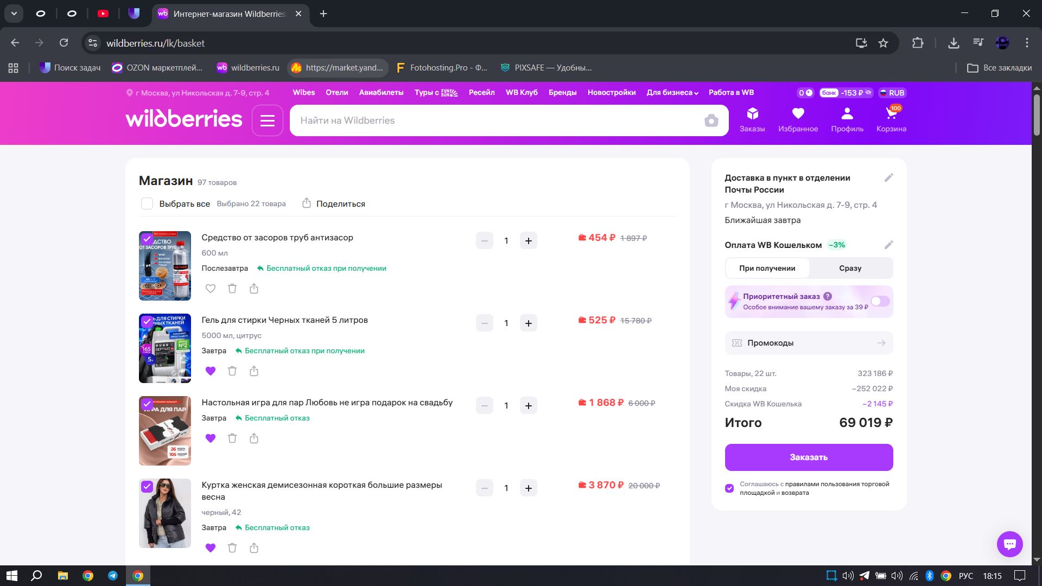This screenshot has width=1042, height=586.
Task: Open Авиабилеты in the top menu
Action: pyautogui.click(x=381, y=93)
